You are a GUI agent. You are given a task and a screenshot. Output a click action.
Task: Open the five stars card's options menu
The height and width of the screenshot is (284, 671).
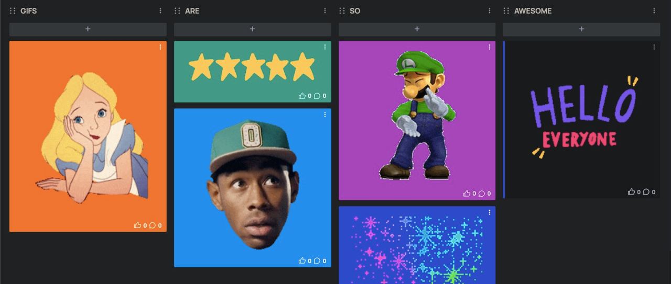coord(325,47)
